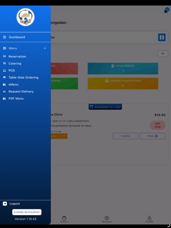This screenshot has width=171, height=228.
Task: Expand the Menu section chevron
Action: [45, 48]
